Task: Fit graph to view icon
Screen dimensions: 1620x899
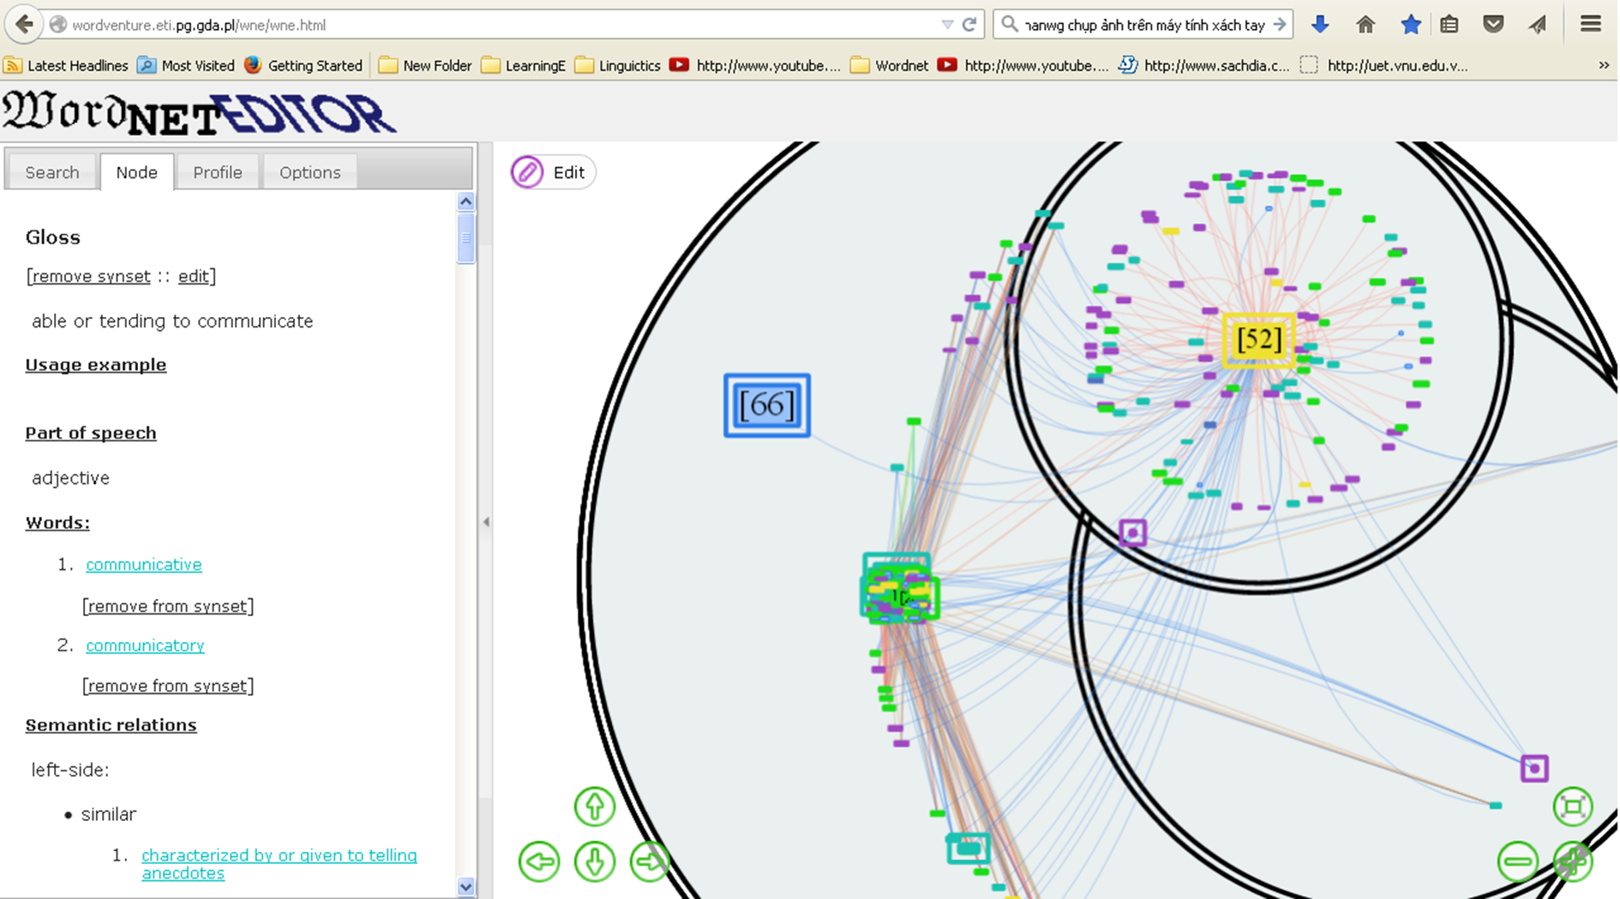Action: pyautogui.click(x=1573, y=806)
